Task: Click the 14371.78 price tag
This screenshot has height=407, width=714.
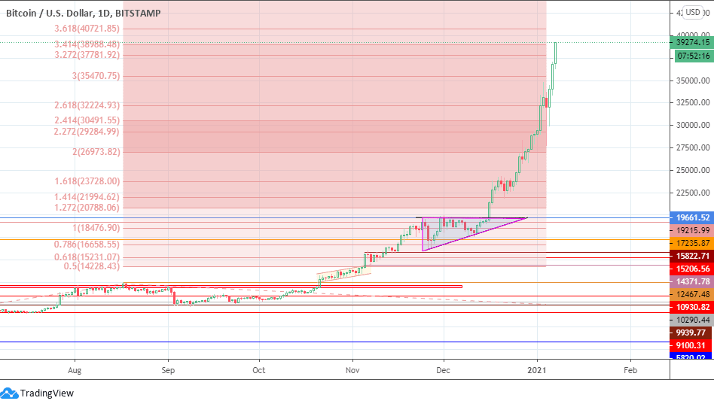Action: [692, 281]
